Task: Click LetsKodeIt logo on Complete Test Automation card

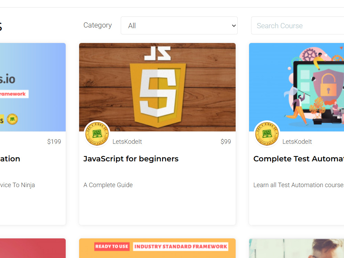Action: coord(267,133)
